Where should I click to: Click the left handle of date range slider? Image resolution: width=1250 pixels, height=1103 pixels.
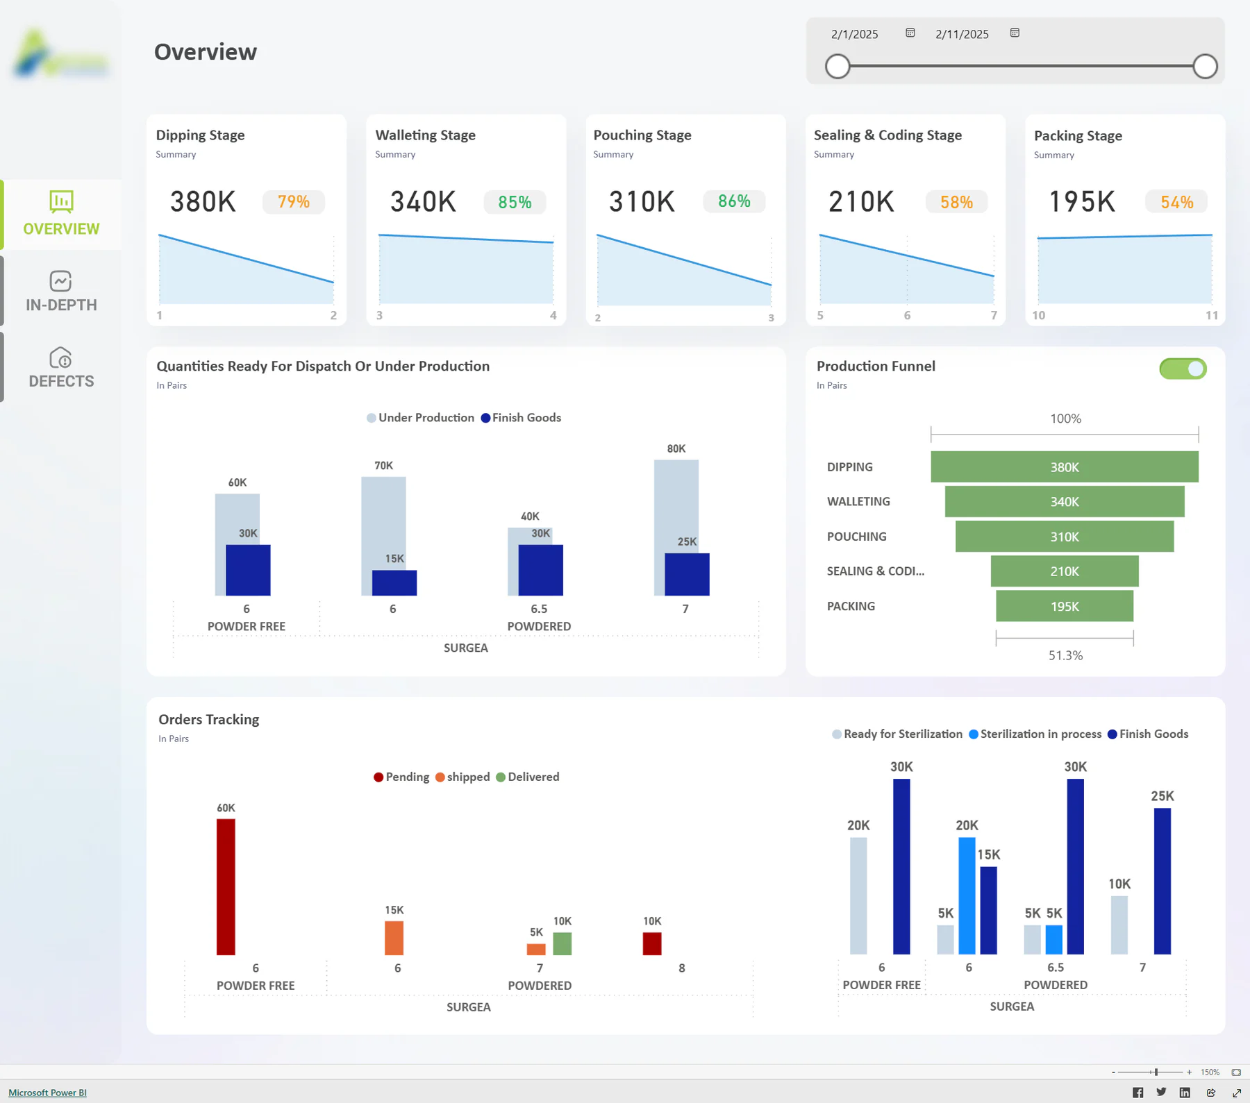coord(837,67)
